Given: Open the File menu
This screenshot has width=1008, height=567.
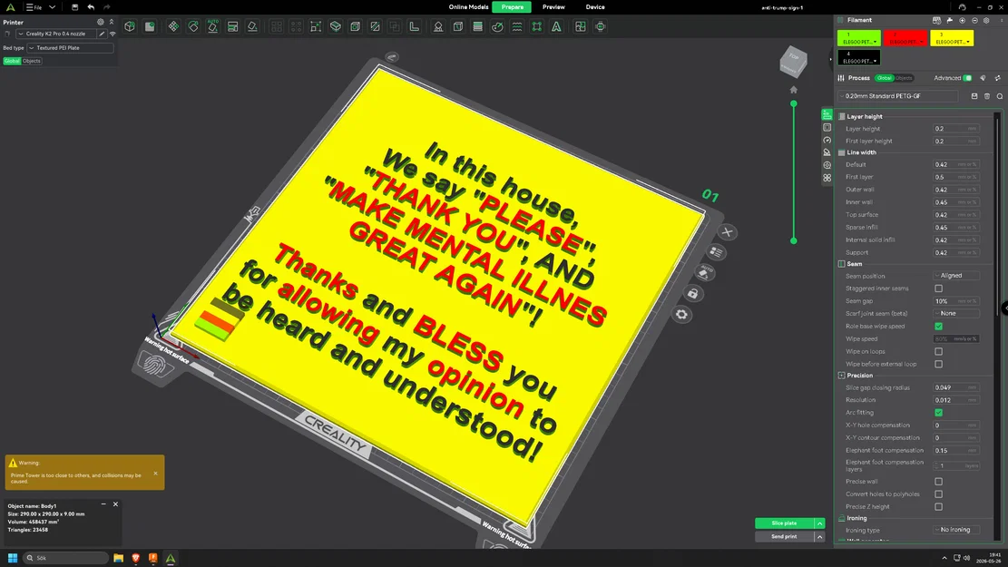Looking at the screenshot, I should point(34,7).
